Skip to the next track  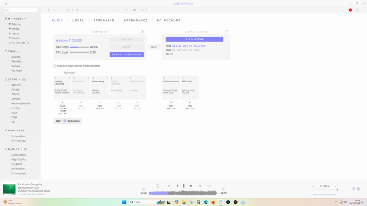(x=191, y=186)
